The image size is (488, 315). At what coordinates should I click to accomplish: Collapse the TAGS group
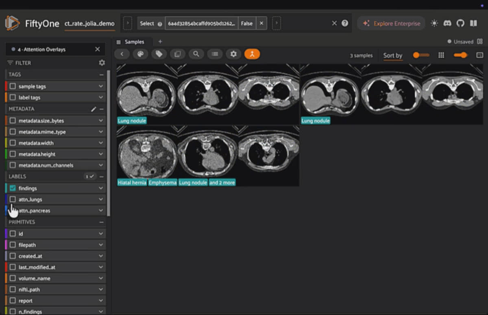click(101, 75)
